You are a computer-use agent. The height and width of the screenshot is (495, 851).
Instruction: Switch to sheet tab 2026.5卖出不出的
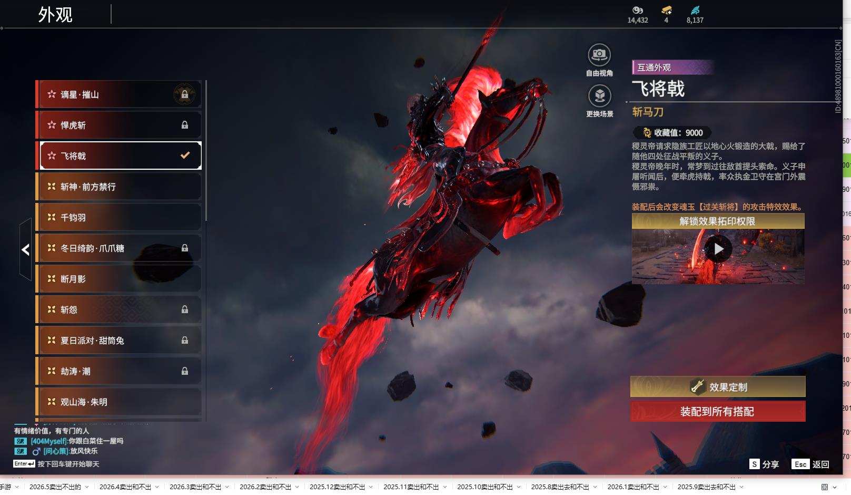point(55,487)
